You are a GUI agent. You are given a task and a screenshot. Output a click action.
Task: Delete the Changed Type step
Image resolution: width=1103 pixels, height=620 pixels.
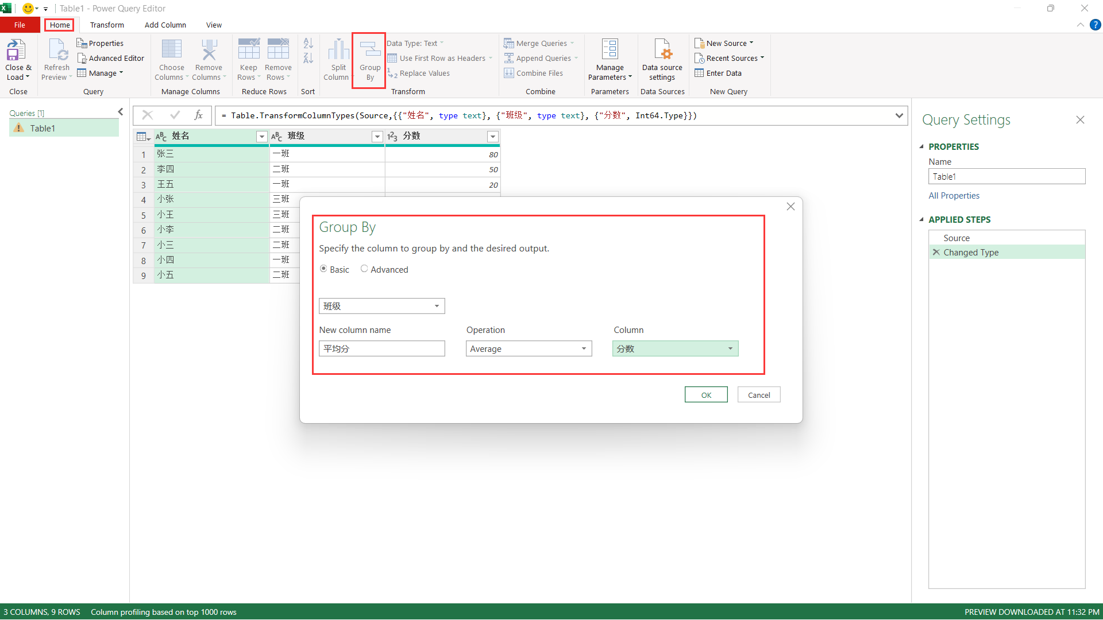pos(936,252)
